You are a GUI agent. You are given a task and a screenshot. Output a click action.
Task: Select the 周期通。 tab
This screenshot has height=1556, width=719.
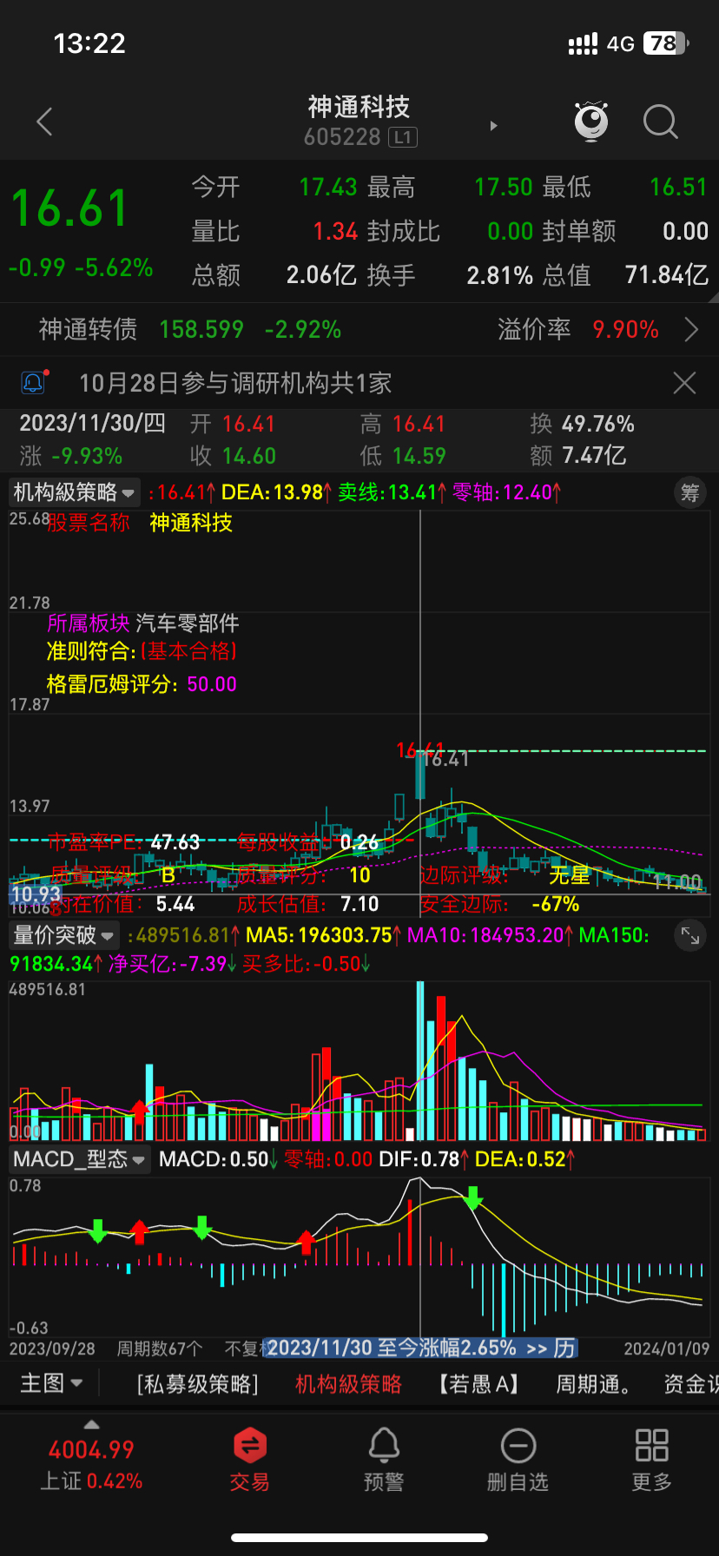tap(593, 1384)
